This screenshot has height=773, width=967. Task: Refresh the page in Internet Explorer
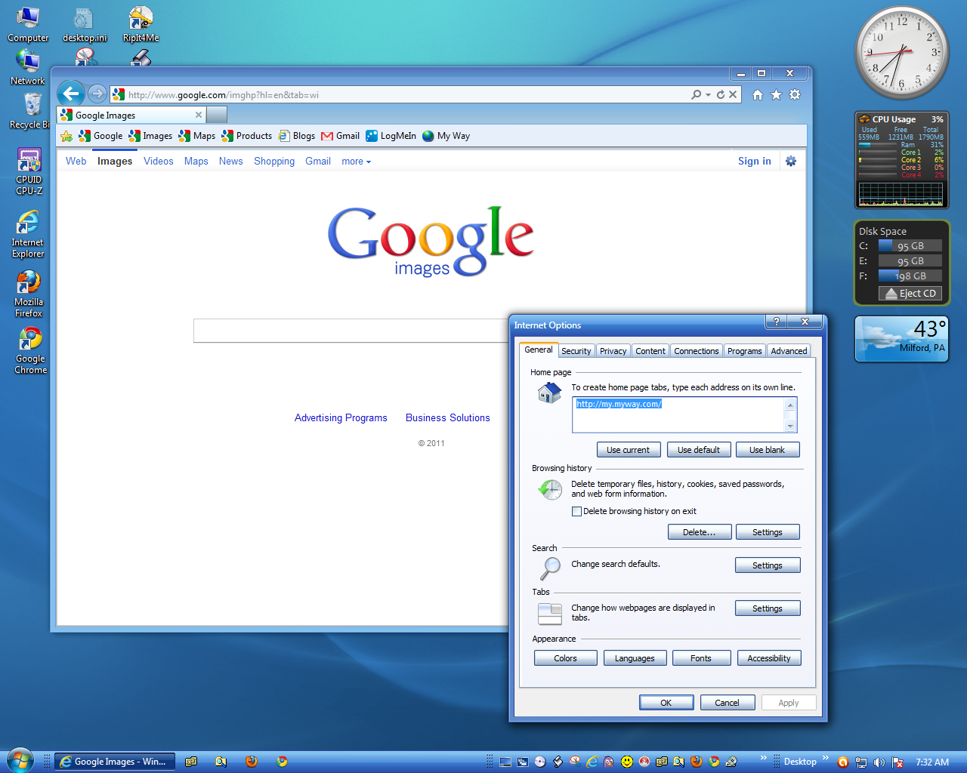(721, 94)
